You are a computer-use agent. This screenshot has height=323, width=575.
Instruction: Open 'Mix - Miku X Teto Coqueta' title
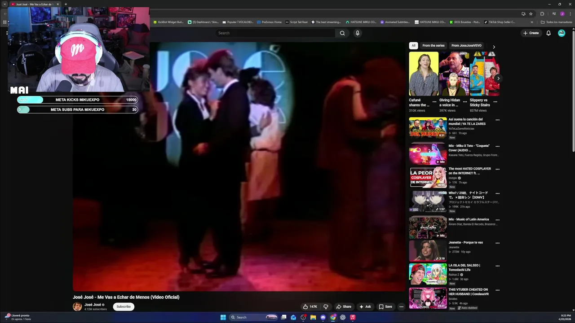pos(469,148)
